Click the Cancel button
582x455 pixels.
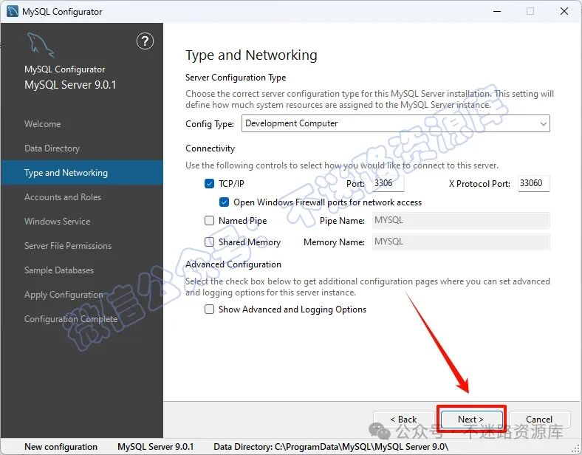pyautogui.click(x=539, y=420)
